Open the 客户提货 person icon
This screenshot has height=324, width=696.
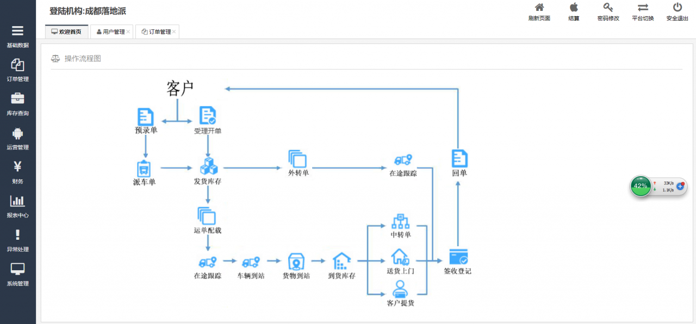pos(400,289)
